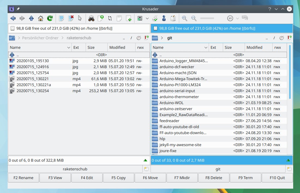Adjust the zoom slider in toolbar
The image size is (300, 193).
(x=207, y=18)
